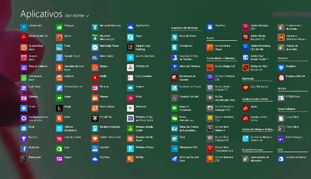311x179 pixels.
Task: Open the Email app
Action: [x=27, y=128]
